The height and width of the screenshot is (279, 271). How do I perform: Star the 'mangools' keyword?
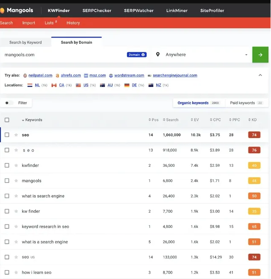tap(16, 181)
